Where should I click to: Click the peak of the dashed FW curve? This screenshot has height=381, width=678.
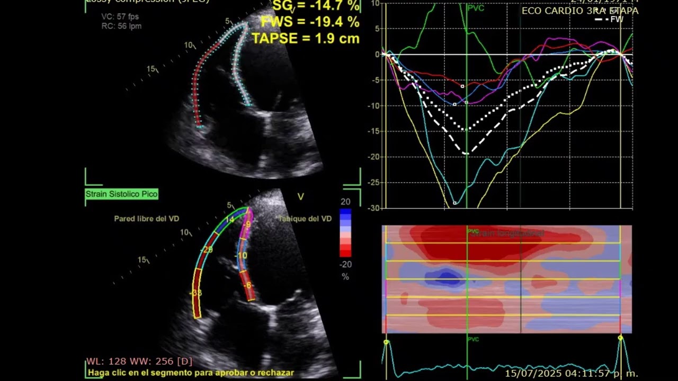pos(467,153)
